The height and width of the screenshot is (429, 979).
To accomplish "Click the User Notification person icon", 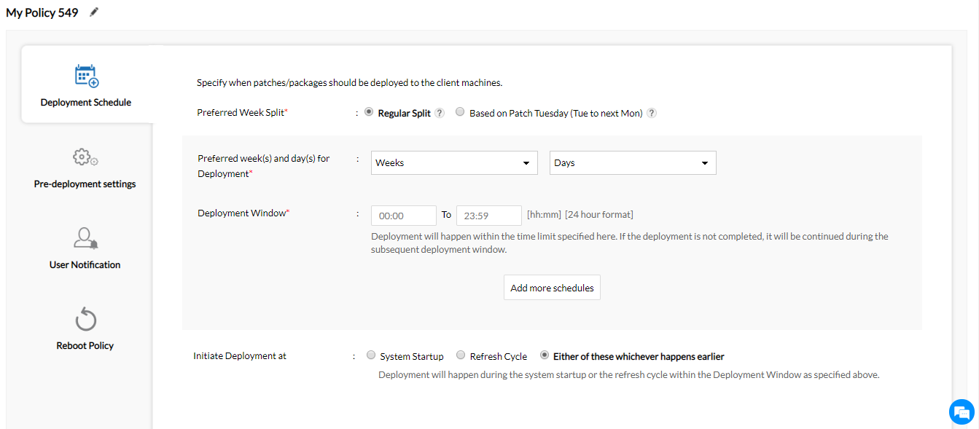I will (x=85, y=238).
